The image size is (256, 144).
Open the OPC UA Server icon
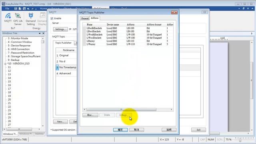coord(18,19)
